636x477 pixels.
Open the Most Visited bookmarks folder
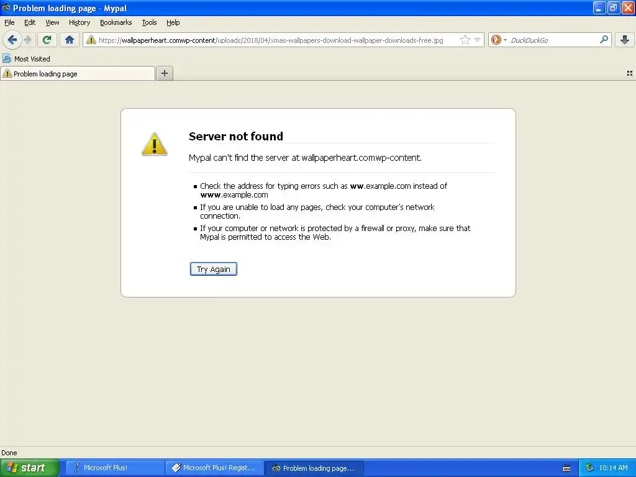coord(26,59)
